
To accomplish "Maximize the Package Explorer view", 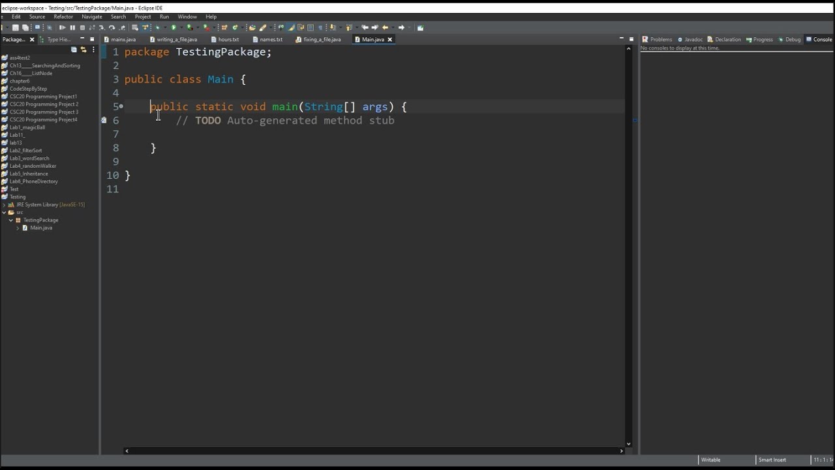I will (x=92, y=39).
